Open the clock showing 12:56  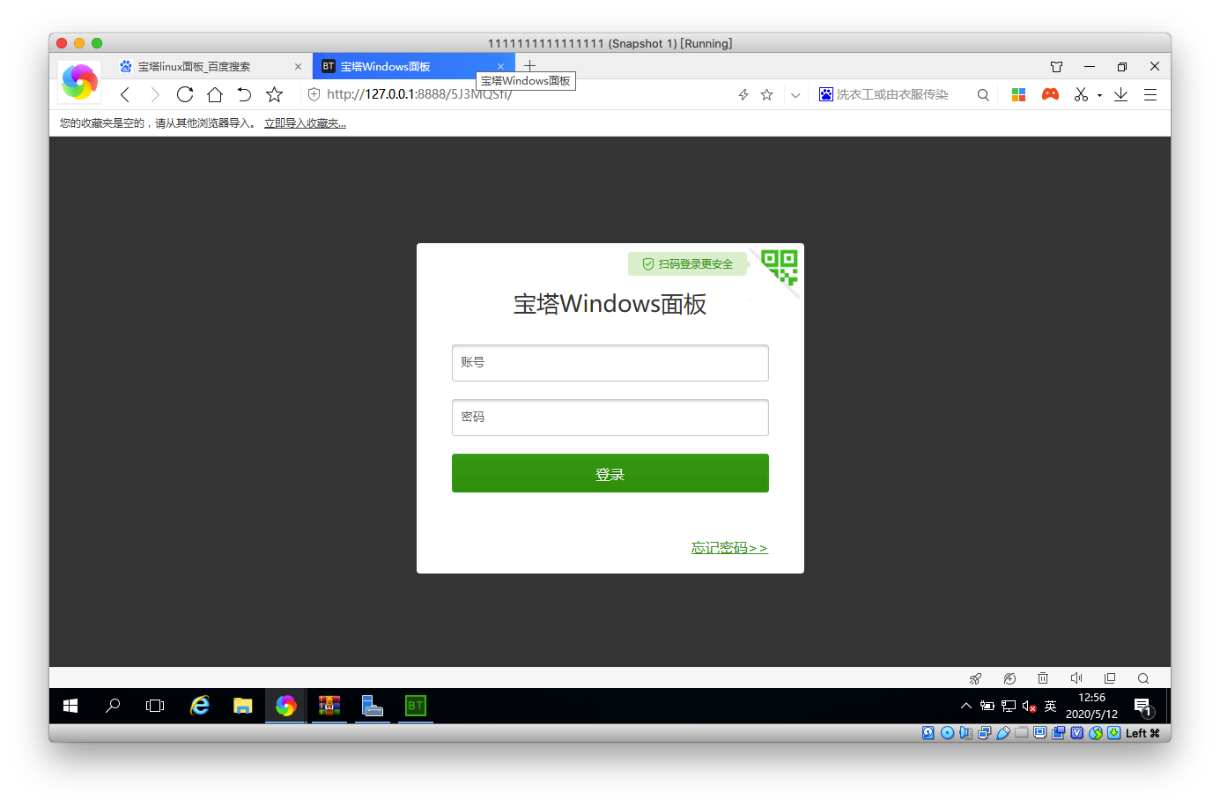(1091, 706)
